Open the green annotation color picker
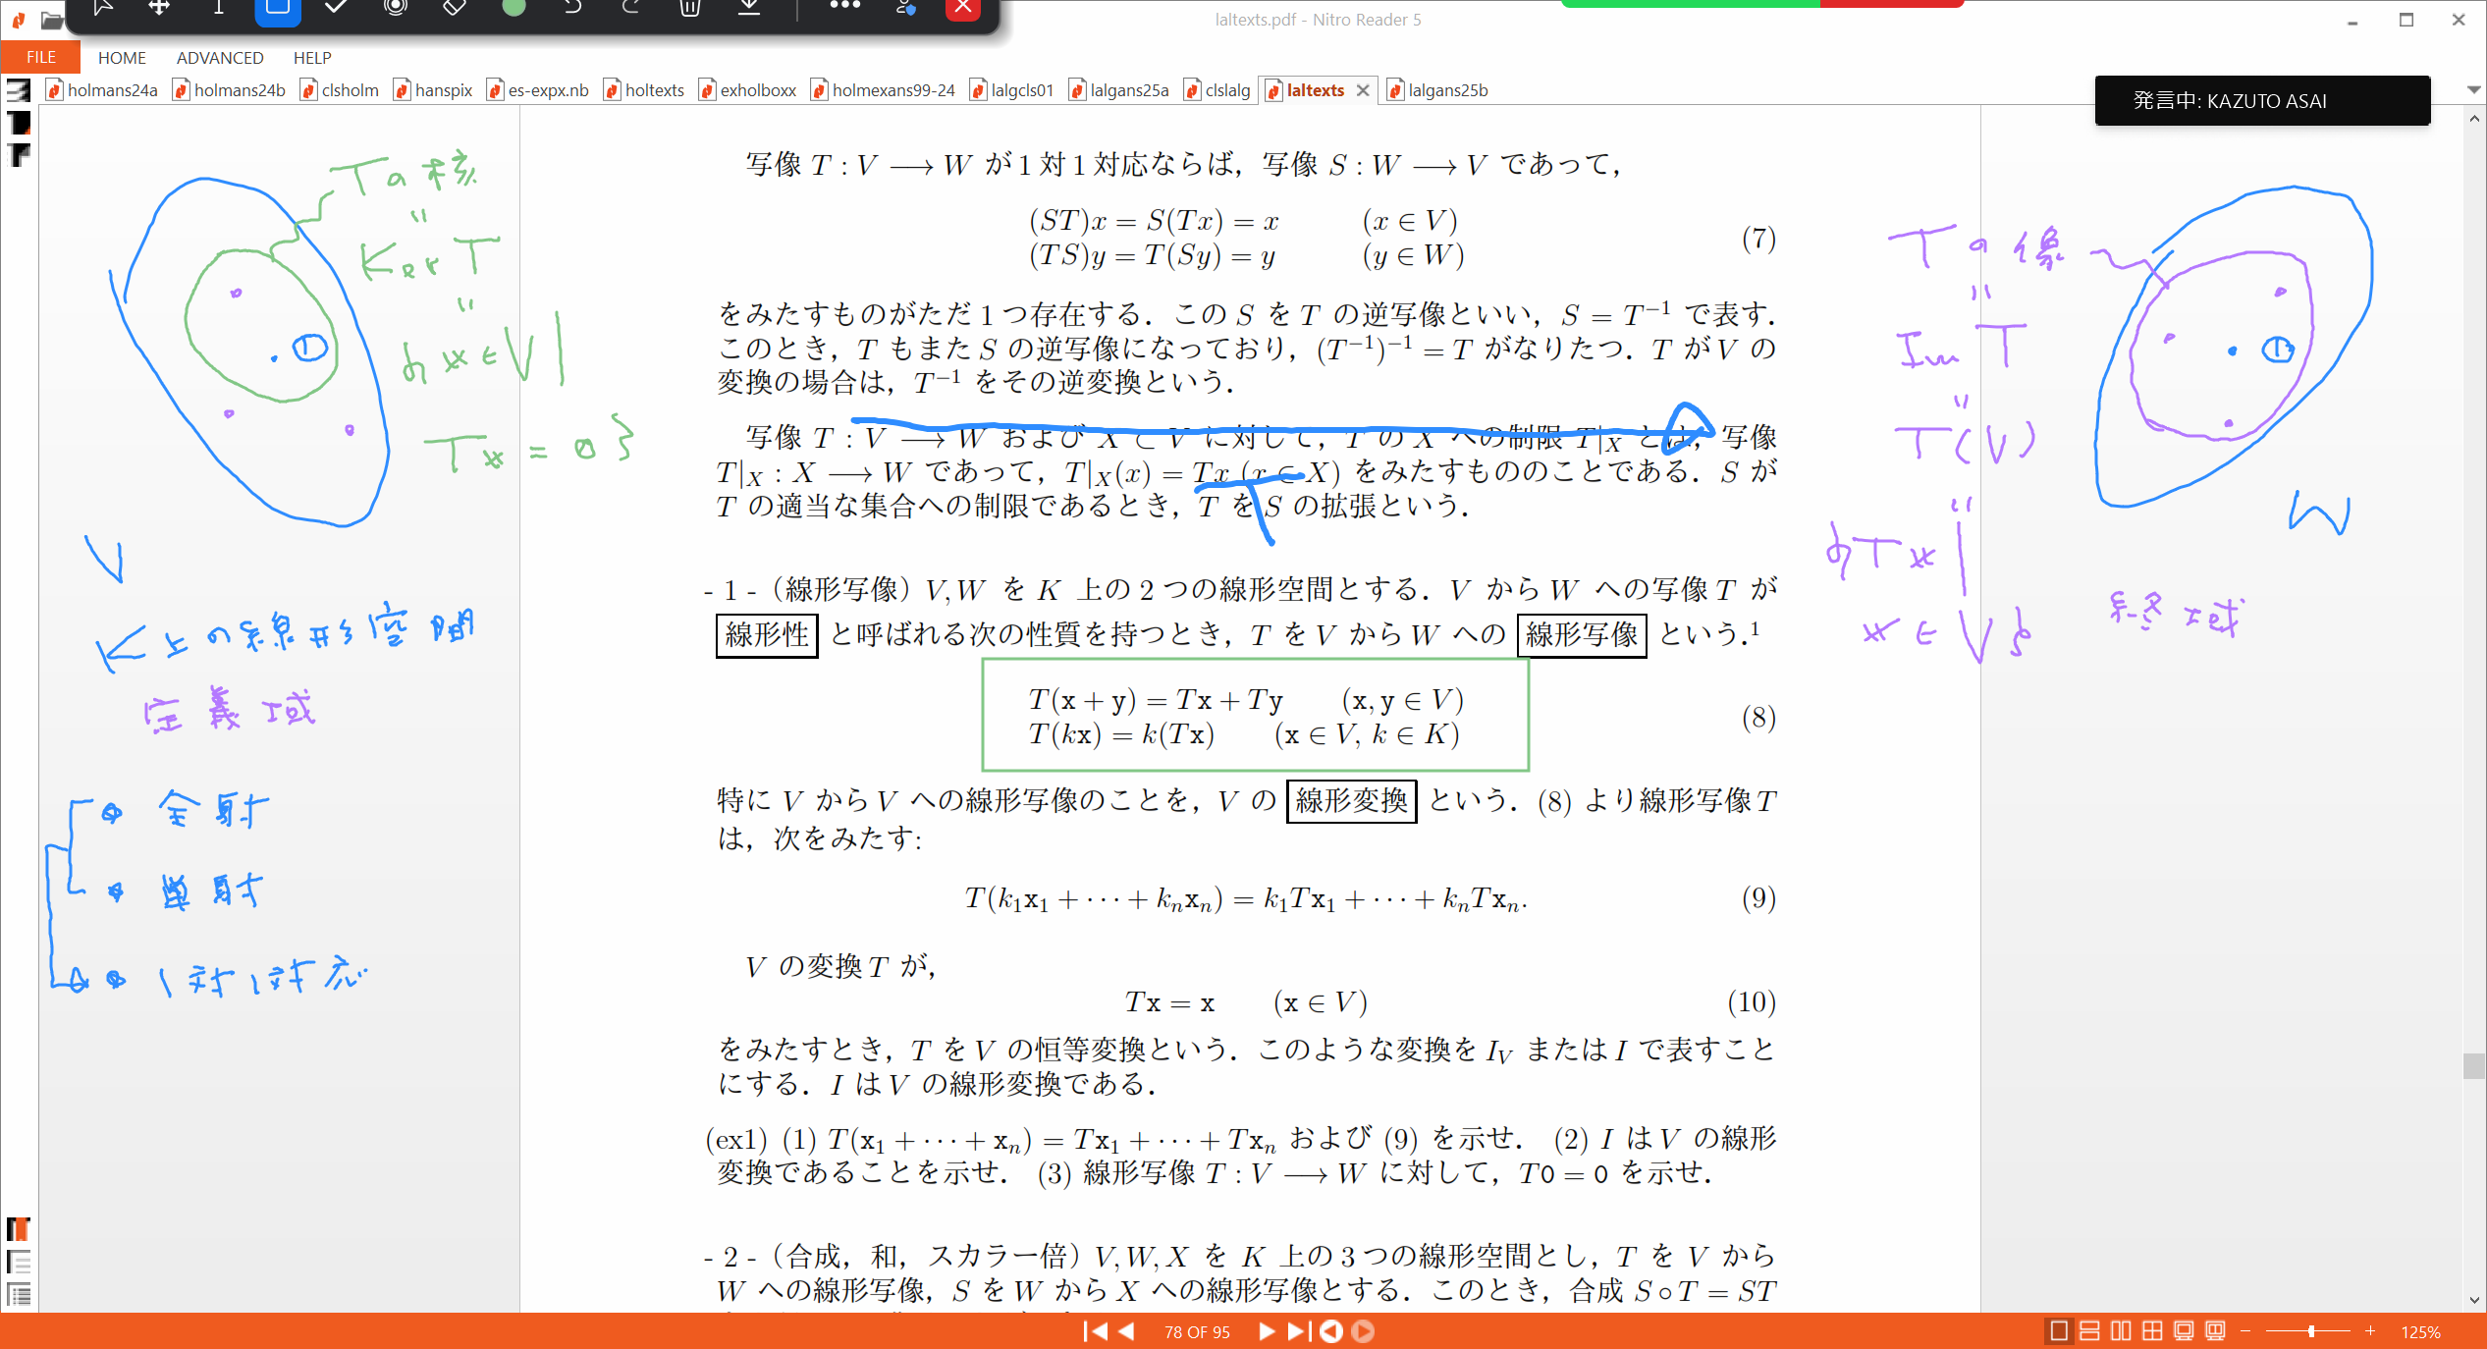Image resolution: width=2487 pixels, height=1349 pixels. [x=514, y=8]
